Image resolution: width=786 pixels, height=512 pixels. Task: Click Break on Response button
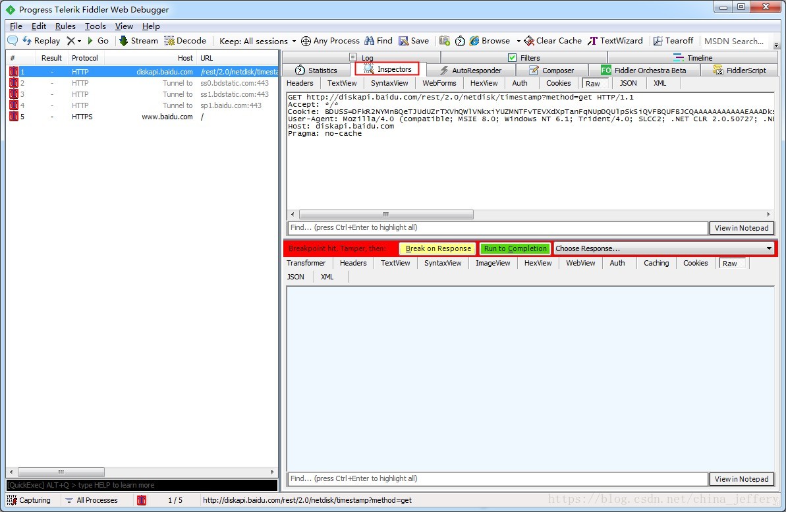click(438, 248)
